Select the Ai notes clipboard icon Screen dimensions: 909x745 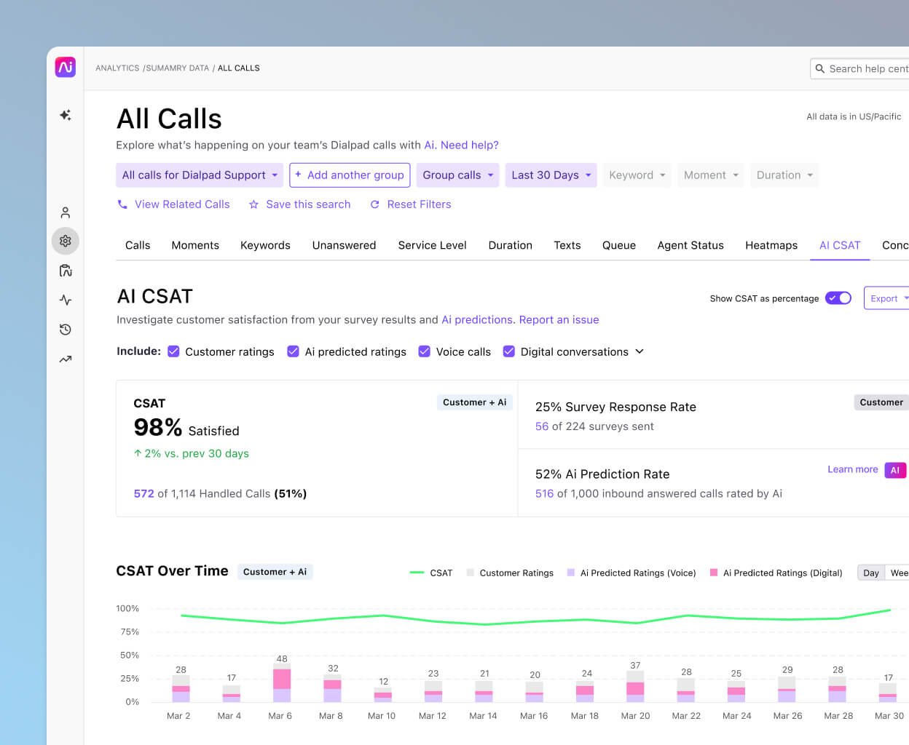(65, 270)
